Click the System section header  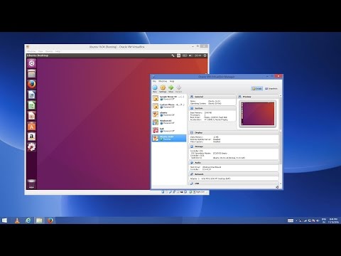[212, 108]
